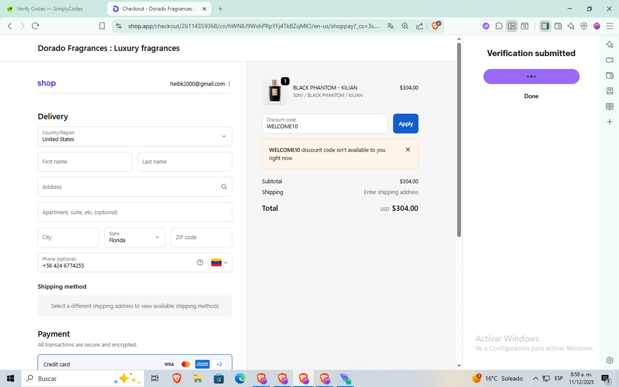Open File Explorer from the taskbar
Viewport: 619px width, 387px height.
point(198,378)
